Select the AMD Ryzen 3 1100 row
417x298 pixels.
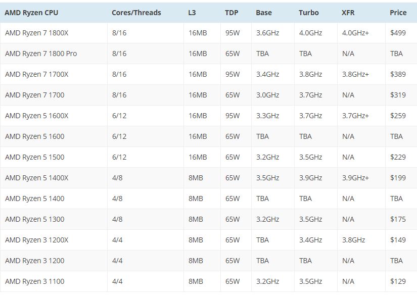[34, 281]
